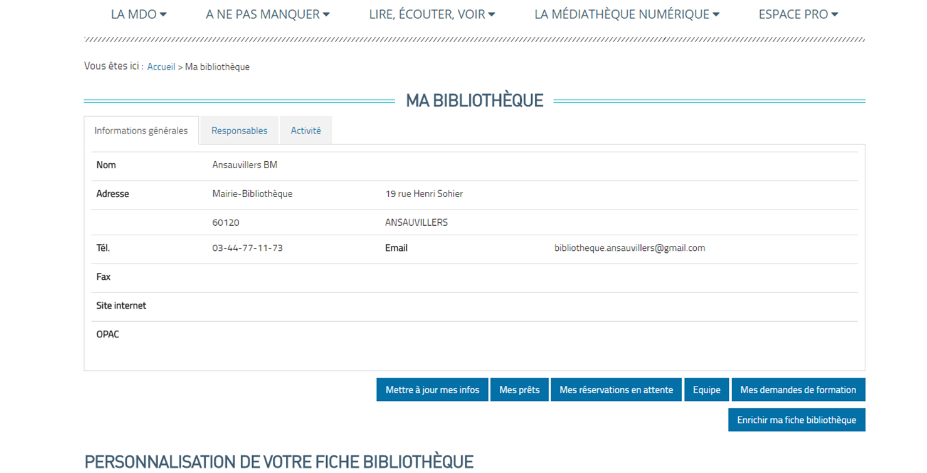Go to Accueil breadcrumb link

click(161, 66)
